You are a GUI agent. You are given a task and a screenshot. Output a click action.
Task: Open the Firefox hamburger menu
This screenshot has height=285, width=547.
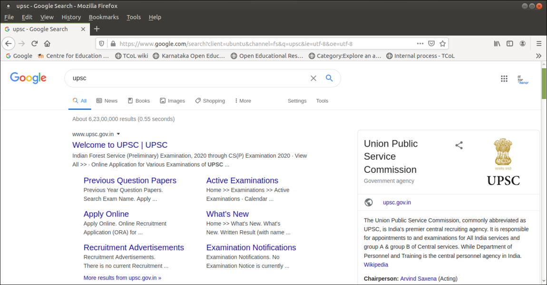(538, 43)
